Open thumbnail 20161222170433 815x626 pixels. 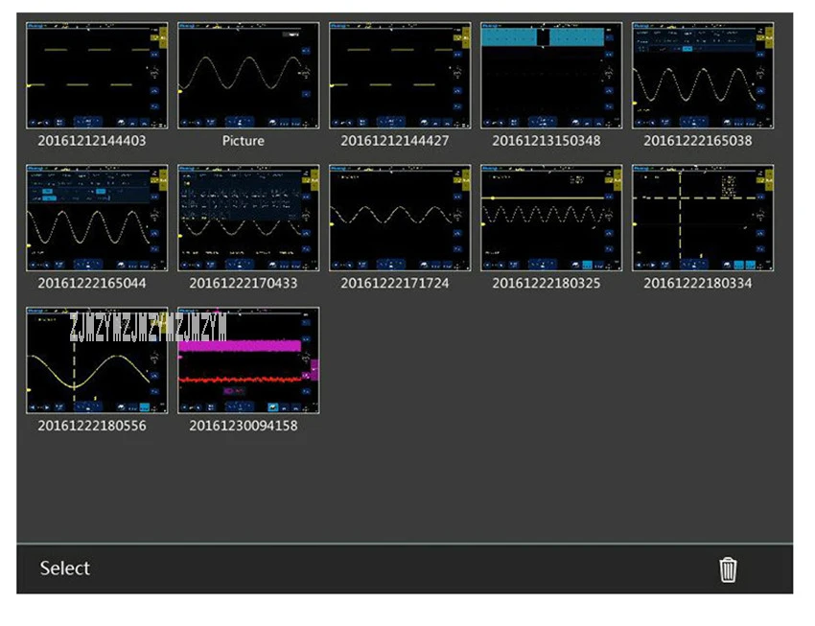tap(248, 218)
